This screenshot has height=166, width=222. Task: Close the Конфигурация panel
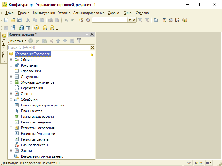click(x=92, y=34)
